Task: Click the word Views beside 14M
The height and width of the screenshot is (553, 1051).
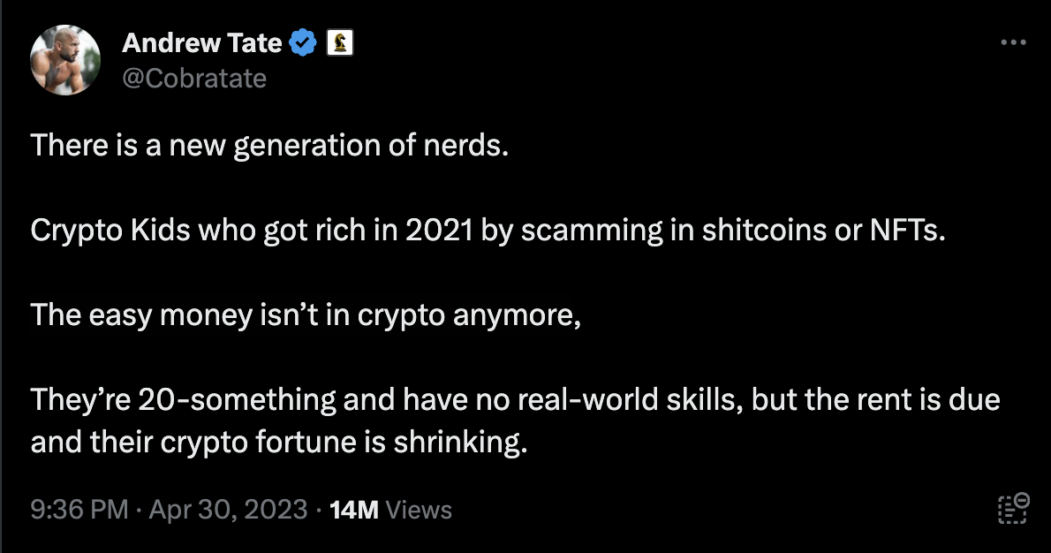Action: (x=419, y=510)
